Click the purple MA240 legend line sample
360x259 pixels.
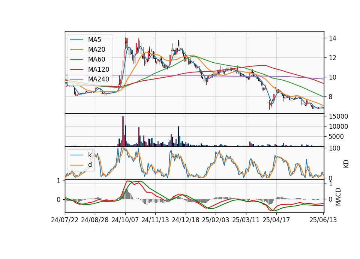(76, 79)
